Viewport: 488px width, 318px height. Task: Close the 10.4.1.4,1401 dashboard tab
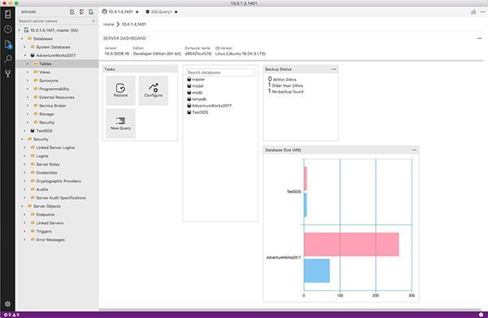coord(137,12)
